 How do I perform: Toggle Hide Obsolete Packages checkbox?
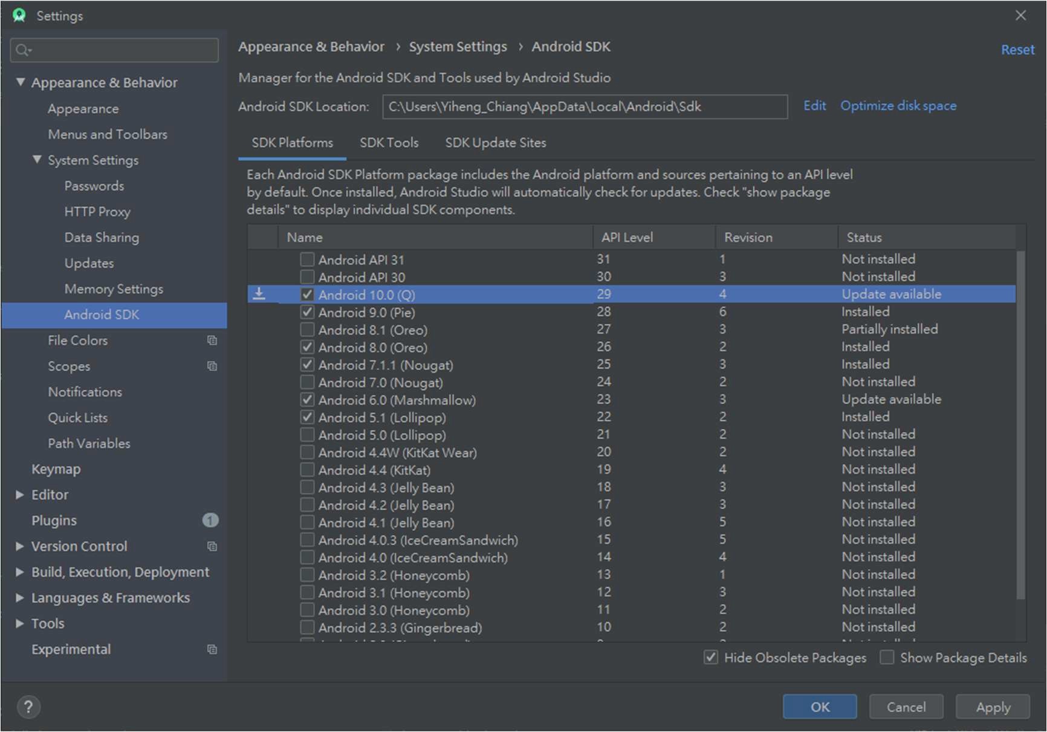711,658
